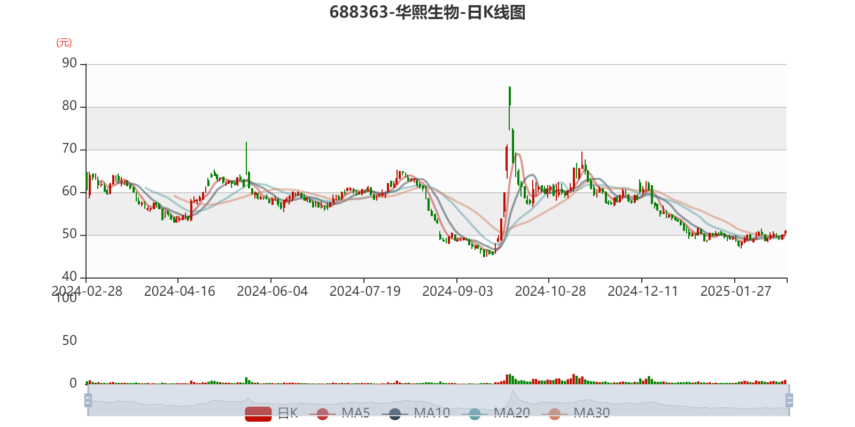Viewport: 855px width, 427px height.
Task: Toggle the MA5 moving average legend
Action: (x=339, y=414)
